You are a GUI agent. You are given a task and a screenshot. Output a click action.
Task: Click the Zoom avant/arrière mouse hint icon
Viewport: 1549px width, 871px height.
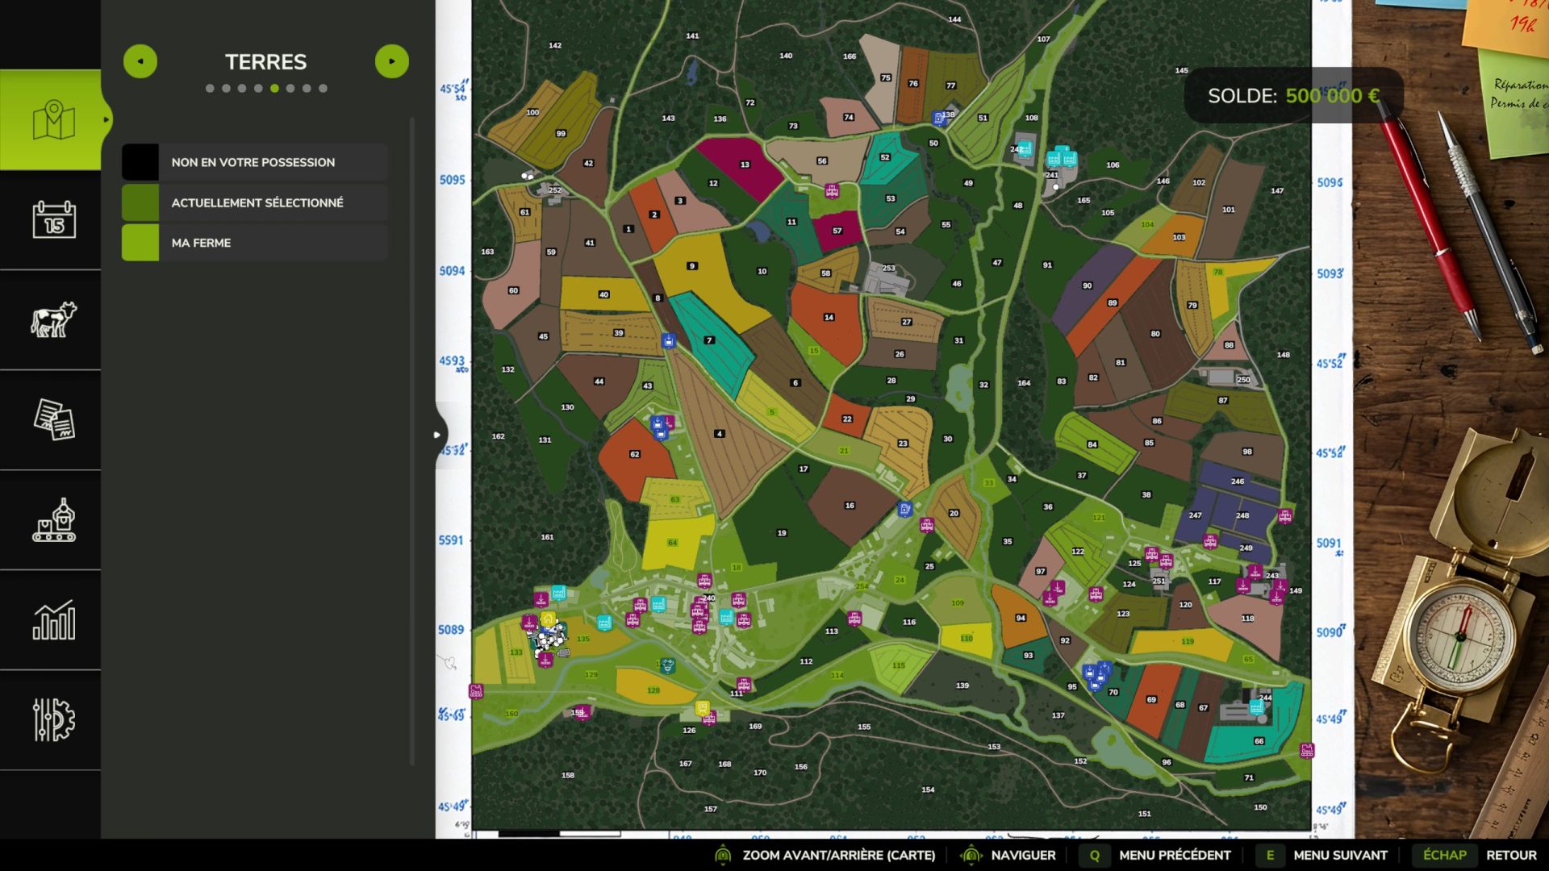(x=723, y=855)
